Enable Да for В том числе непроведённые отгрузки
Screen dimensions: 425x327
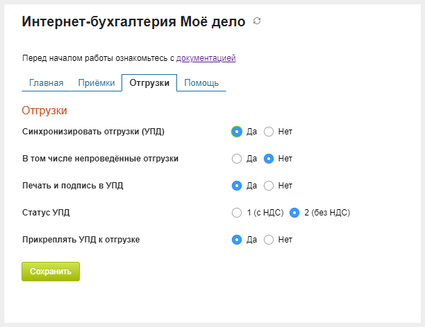(x=237, y=159)
